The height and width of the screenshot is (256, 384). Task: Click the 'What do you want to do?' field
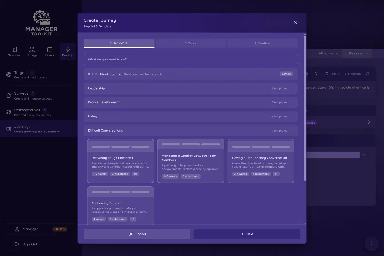click(x=190, y=59)
